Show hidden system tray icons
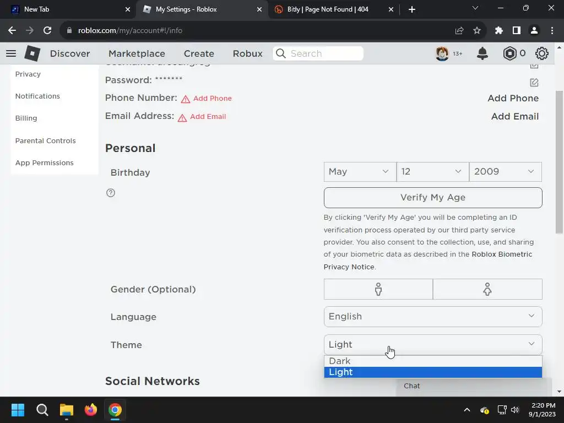 [467, 410]
